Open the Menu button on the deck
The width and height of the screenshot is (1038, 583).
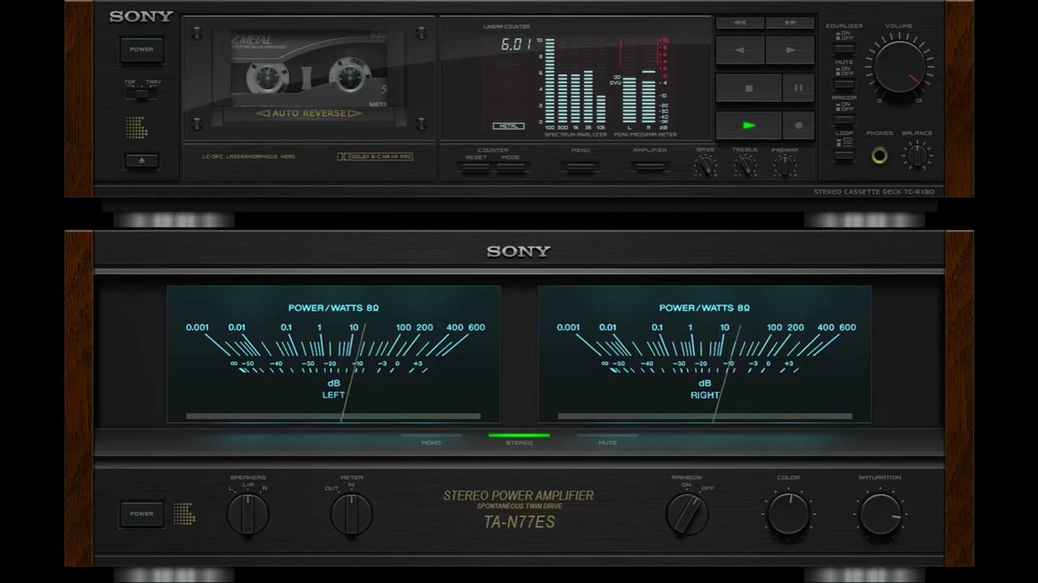(x=581, y=168)
